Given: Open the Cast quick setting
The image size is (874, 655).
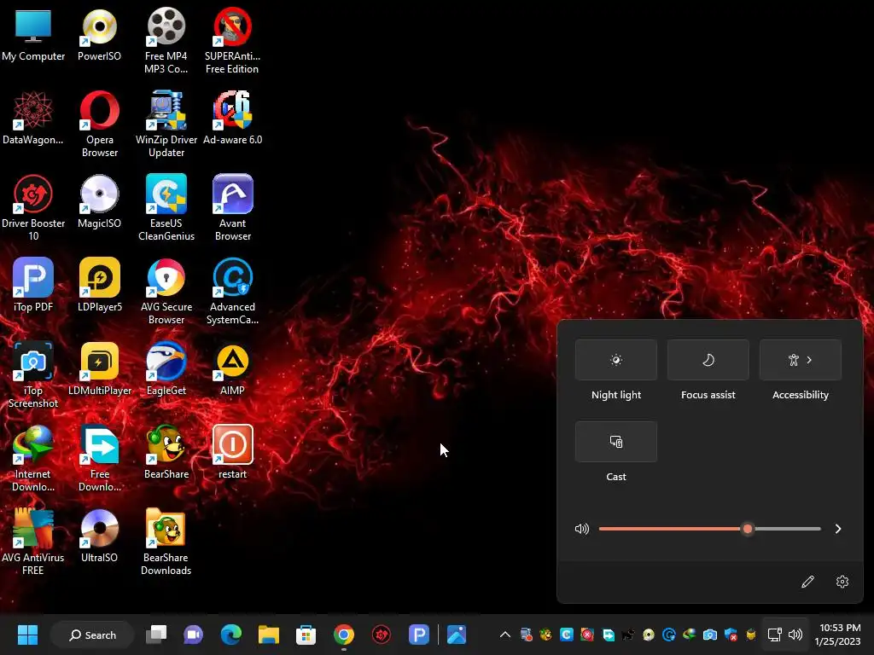Looking at the screenshot, I should [616, 442].
